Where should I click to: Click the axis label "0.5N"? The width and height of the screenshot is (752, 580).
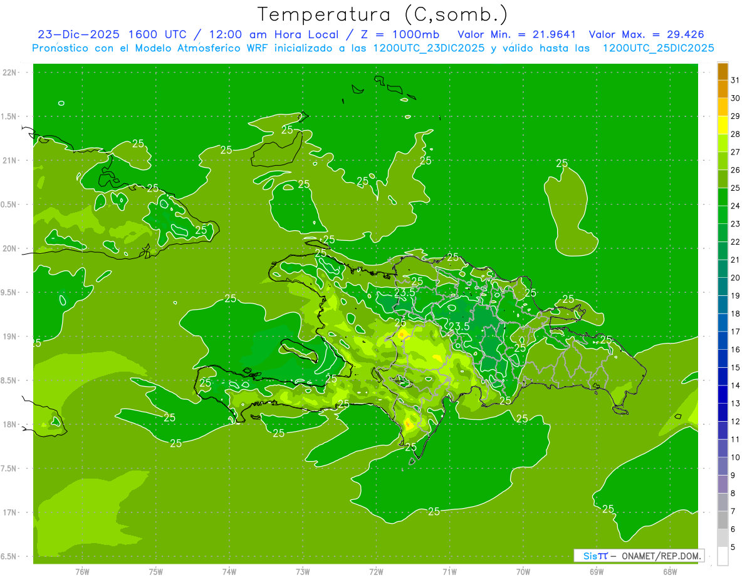[x=9, y=205]
